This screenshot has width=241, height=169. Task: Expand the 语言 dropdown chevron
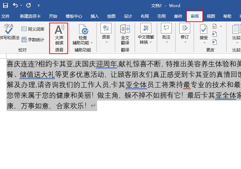[x=106, y=42]
